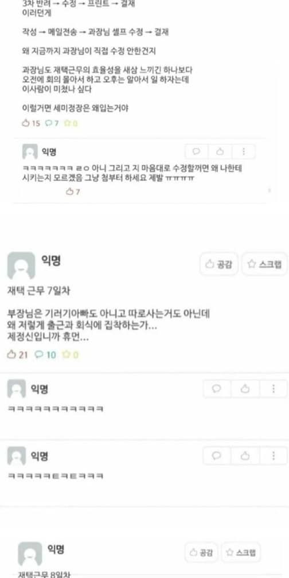Click the 10 comments bubble under 7일차 post

(45, 354)
